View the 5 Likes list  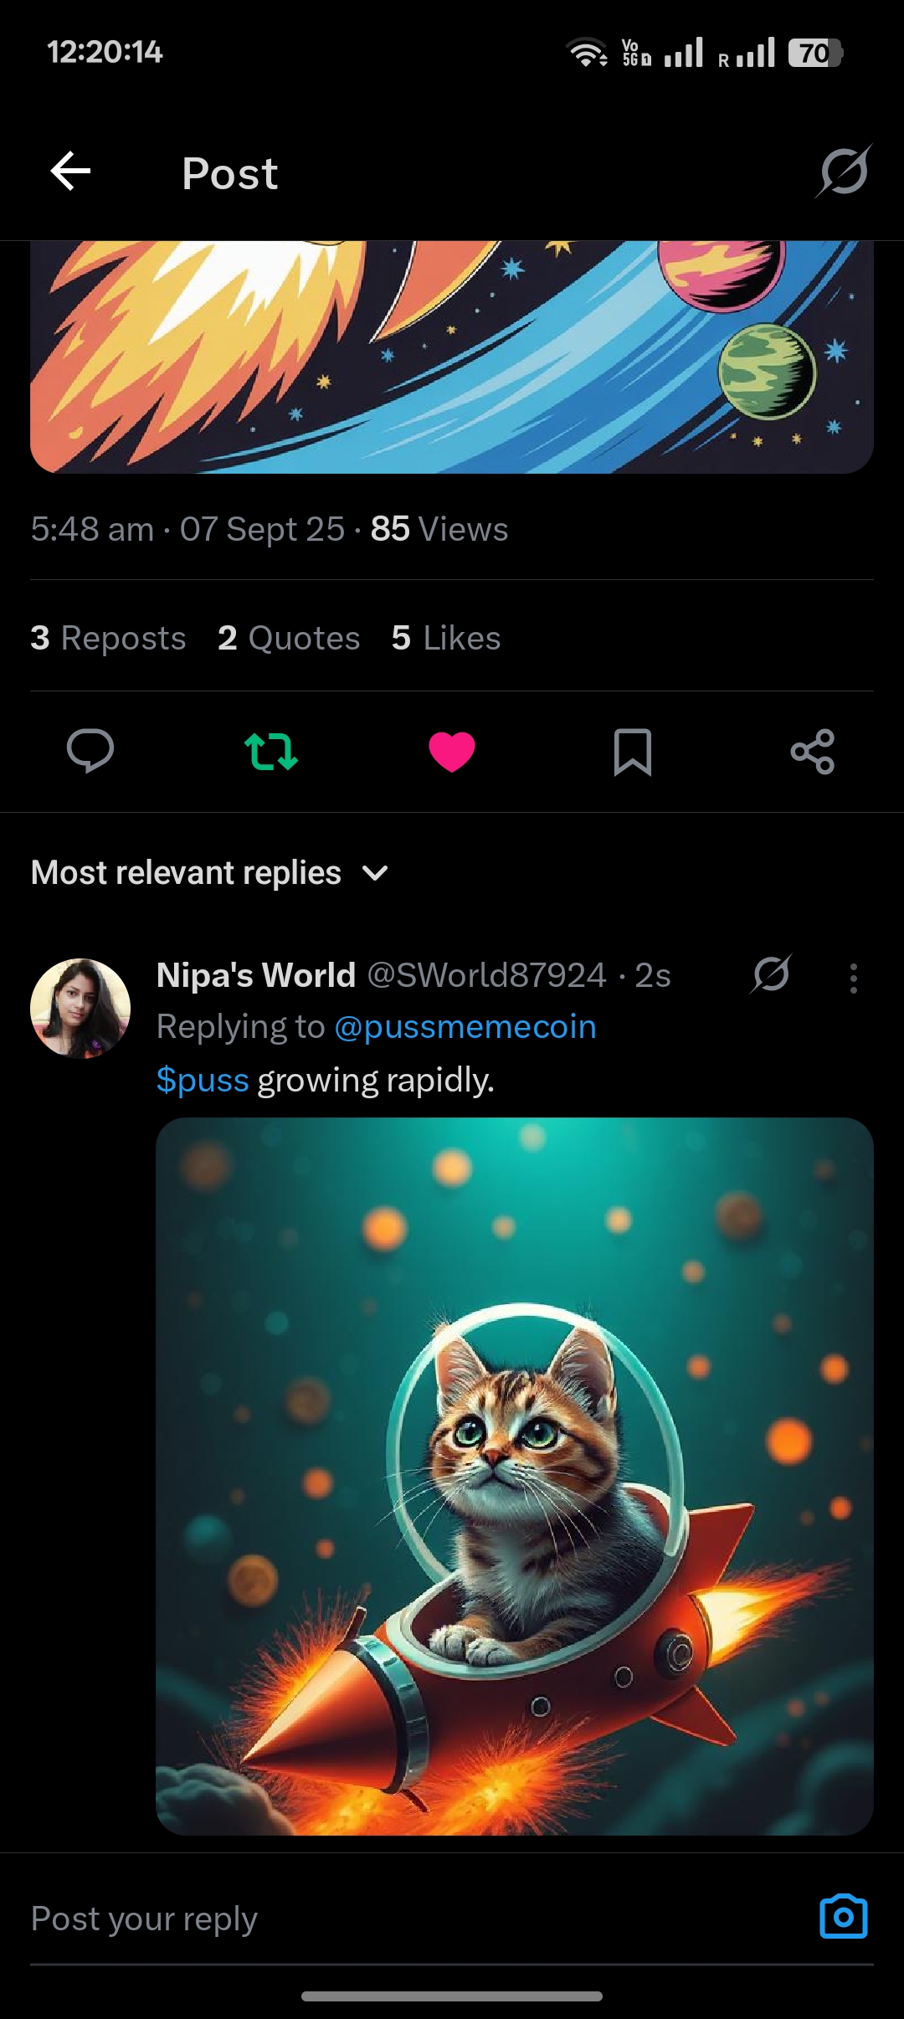446,638
